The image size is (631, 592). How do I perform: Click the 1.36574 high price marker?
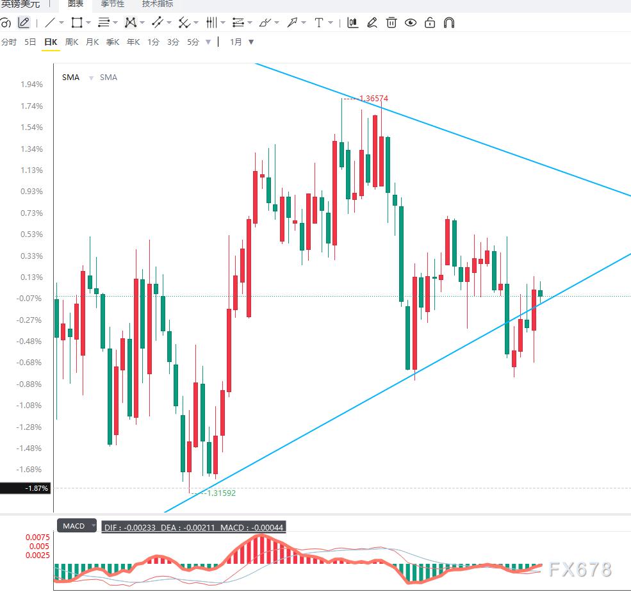(374, 98)
